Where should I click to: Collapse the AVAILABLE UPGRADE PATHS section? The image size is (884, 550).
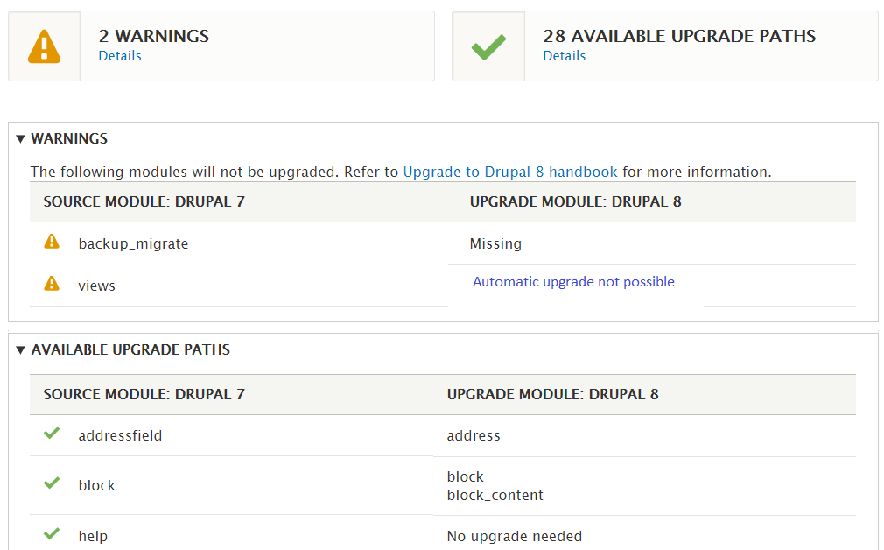click(131, 349)
